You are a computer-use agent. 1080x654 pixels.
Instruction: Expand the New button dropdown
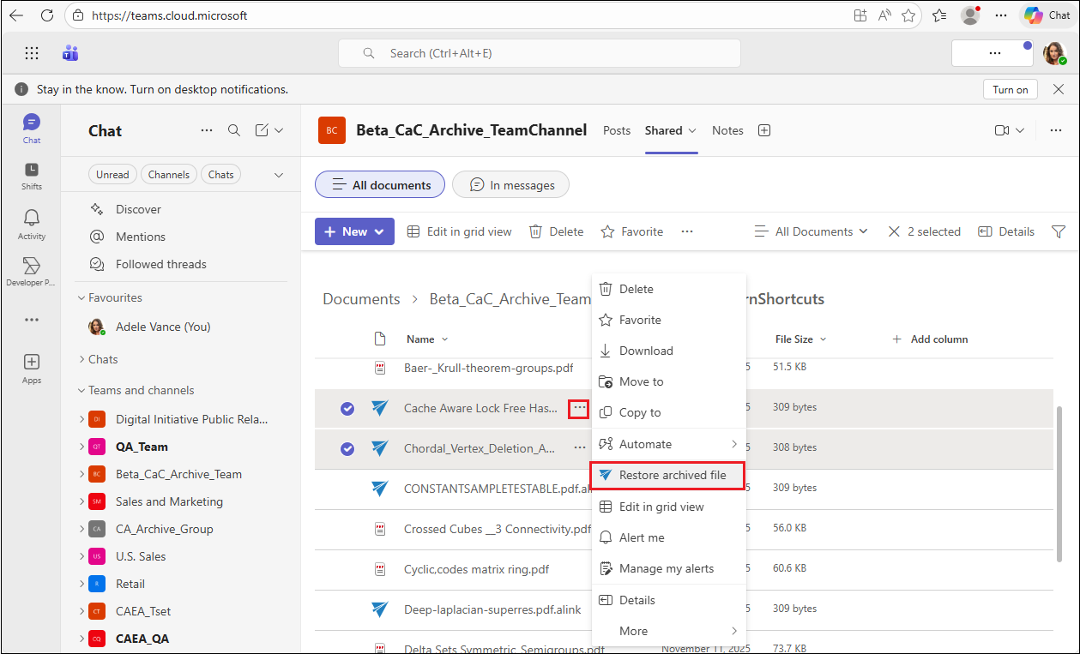point(379,231)
